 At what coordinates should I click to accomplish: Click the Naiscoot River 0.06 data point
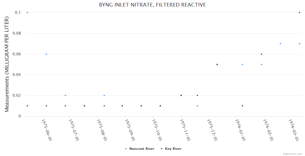46,54
